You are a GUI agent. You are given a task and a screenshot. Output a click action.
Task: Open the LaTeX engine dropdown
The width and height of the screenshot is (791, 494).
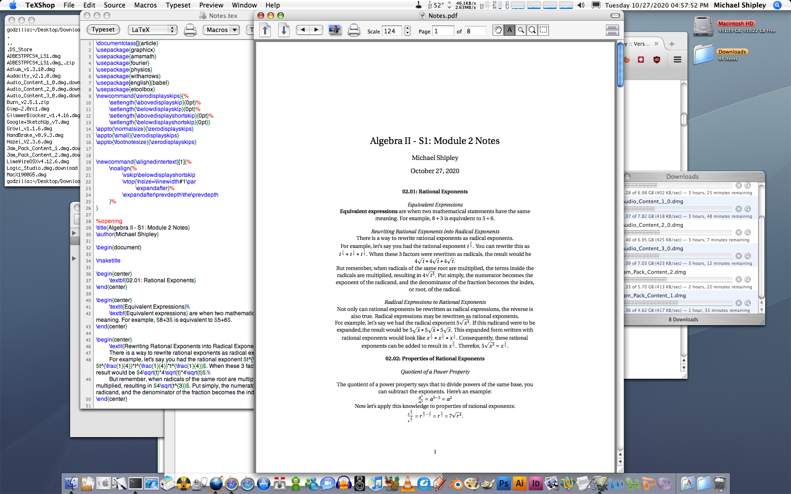[x=152, y=30]
